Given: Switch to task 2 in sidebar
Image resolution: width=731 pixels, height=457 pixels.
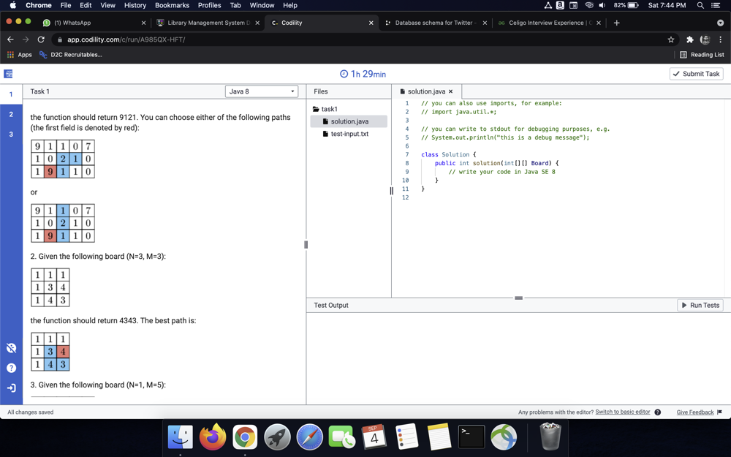Looking at the screenshot, I should pos(11,114).
